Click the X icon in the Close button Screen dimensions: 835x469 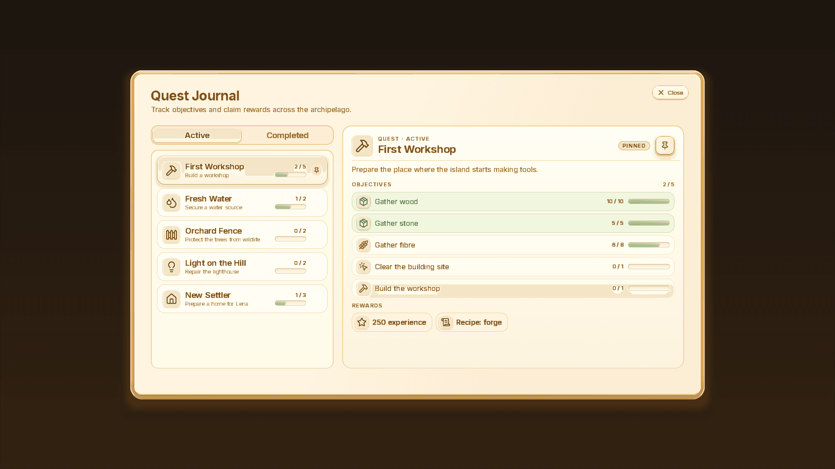(x=661, y=92)
